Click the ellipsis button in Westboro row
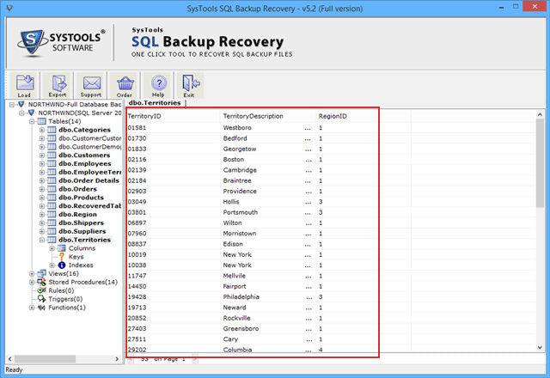The height and width of the screenshot is (378, 550). 308,128
